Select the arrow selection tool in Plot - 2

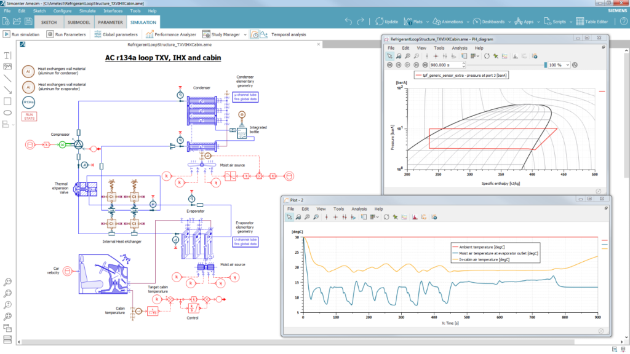coord(289,217)
